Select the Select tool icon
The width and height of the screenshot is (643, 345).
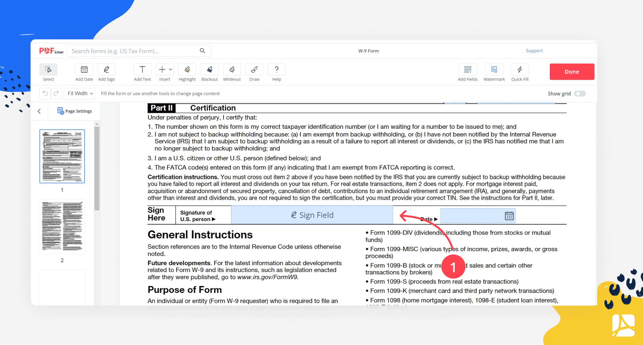point(48,69)
